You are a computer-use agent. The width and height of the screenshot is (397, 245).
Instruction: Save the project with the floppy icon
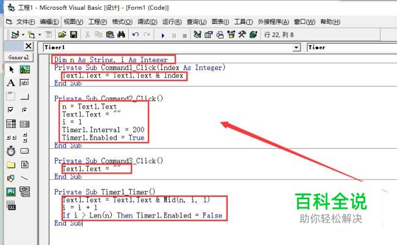click(74, 34)
